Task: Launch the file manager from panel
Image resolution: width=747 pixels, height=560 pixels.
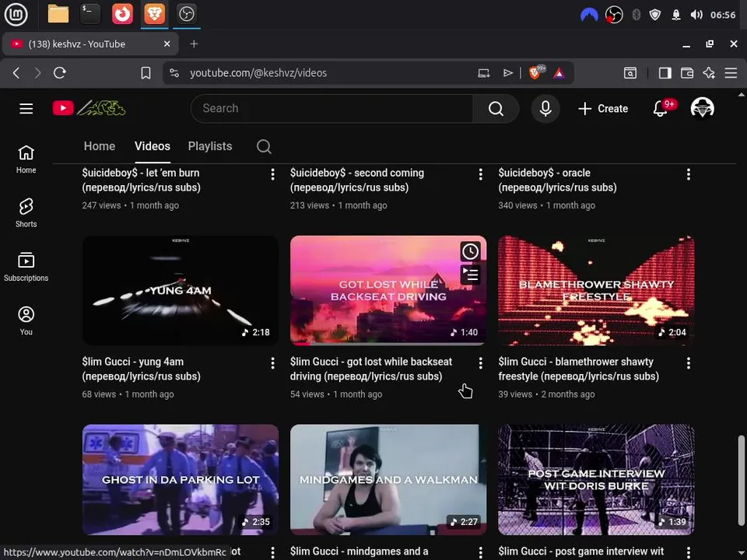Action: 58,14
